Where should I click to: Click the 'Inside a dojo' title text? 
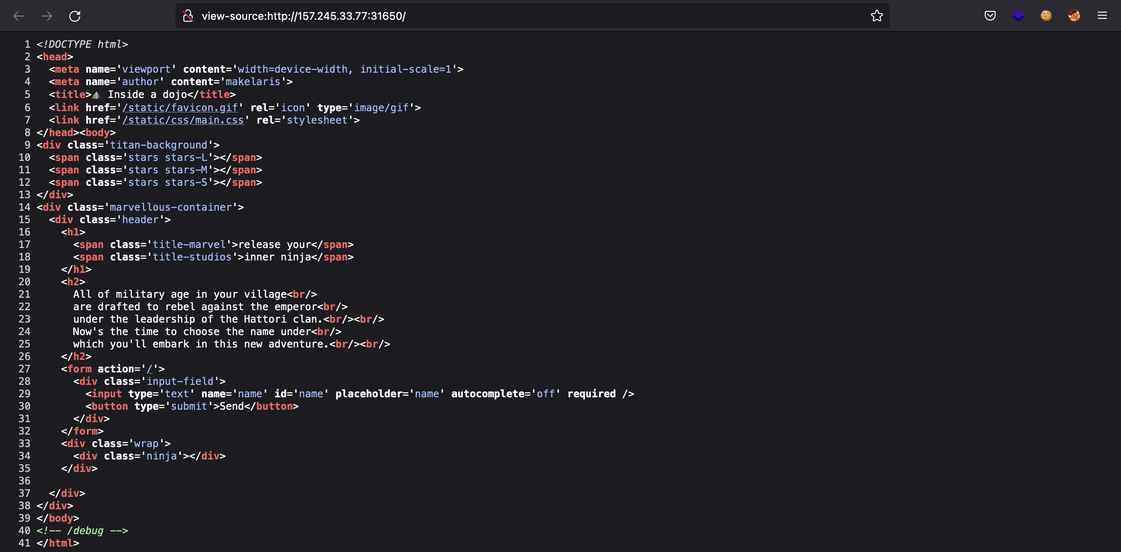point(147,94)
